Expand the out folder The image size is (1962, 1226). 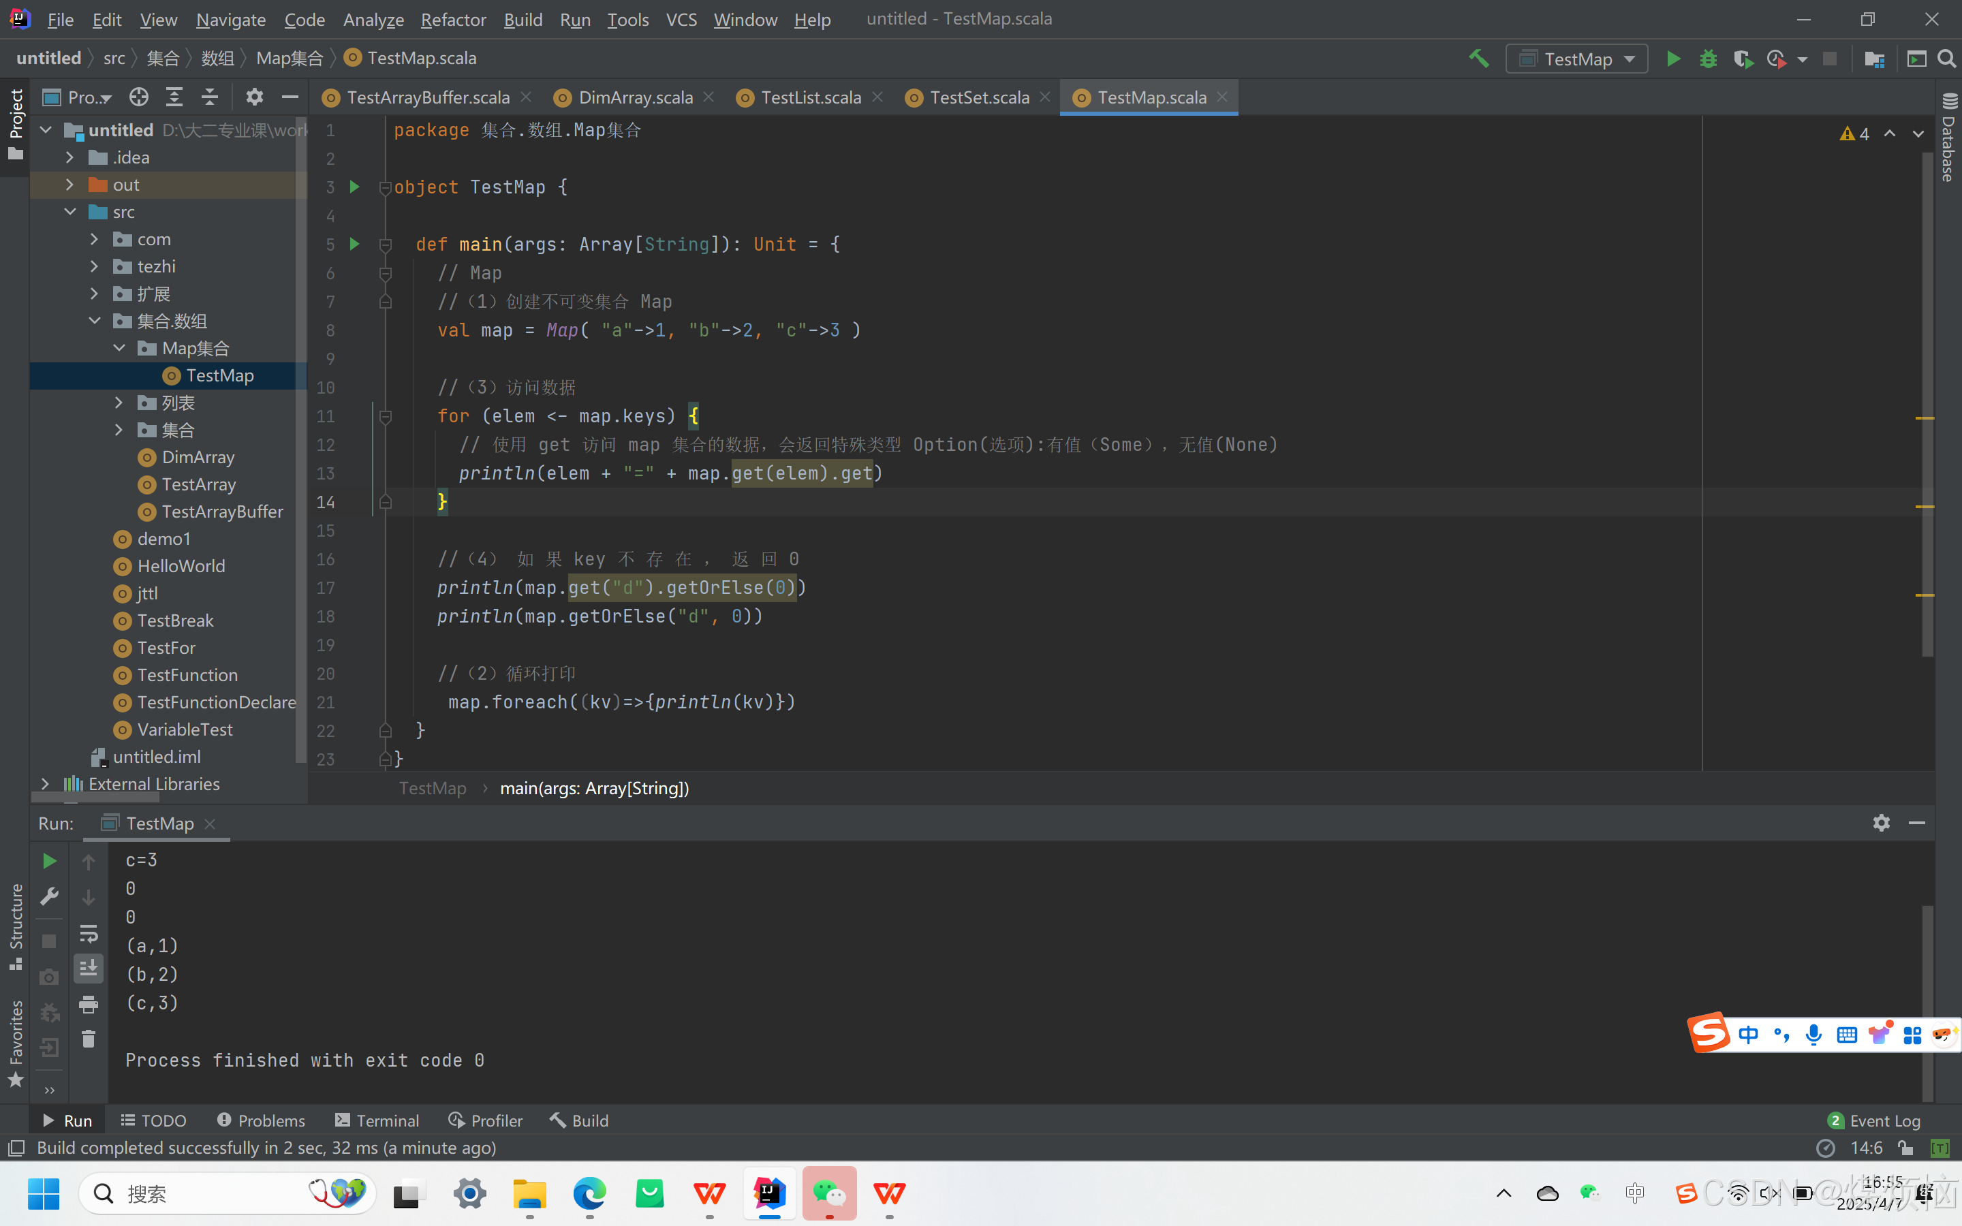(69, 185)
